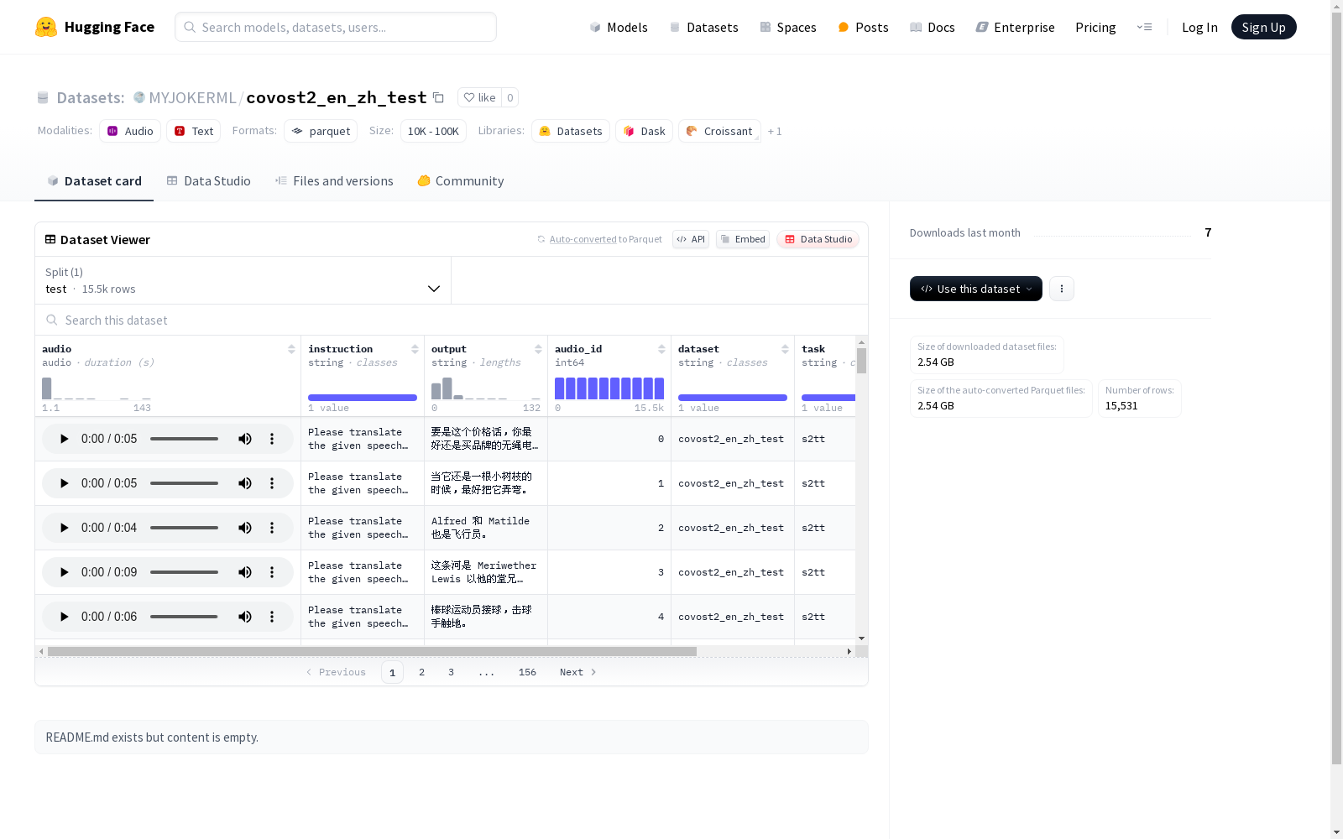This screenshot has height=839, width=1343.
Task: Open the Data Studio tab
Action: point(209,181)
